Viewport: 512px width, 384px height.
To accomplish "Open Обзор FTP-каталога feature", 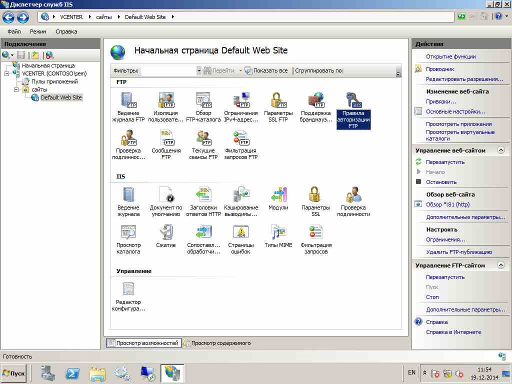I will click(203, 107).
